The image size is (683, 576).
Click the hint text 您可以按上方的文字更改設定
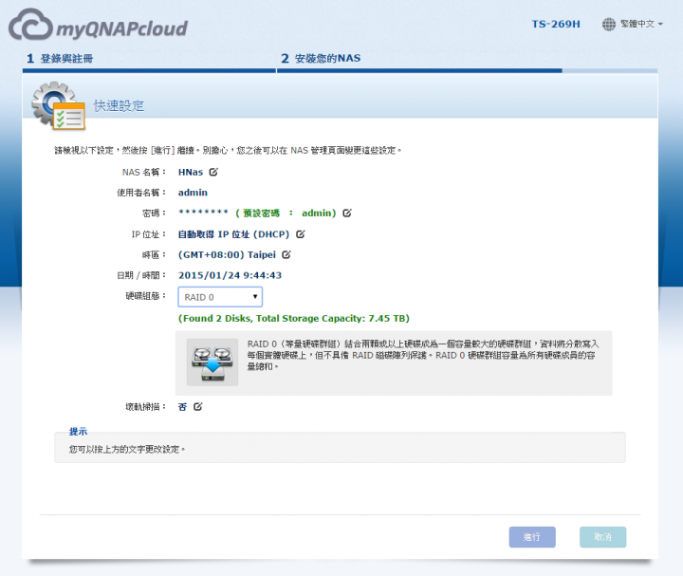click(127, 449)
